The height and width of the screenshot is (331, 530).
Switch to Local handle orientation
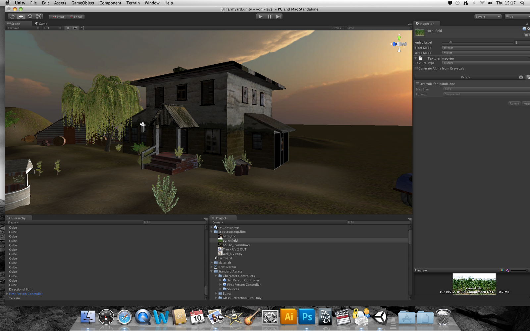click(x=76, y=16)
